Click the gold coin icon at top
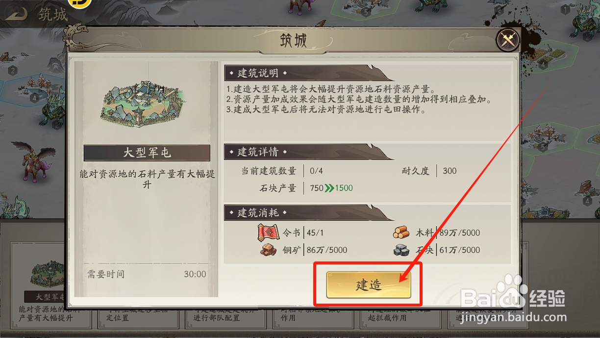The height and width of the screenshot is (338, 600). click(78, 2)
